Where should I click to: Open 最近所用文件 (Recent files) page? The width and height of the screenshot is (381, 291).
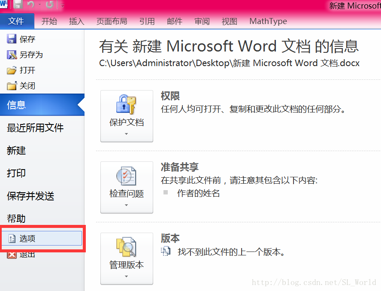(x=35, y=127)
